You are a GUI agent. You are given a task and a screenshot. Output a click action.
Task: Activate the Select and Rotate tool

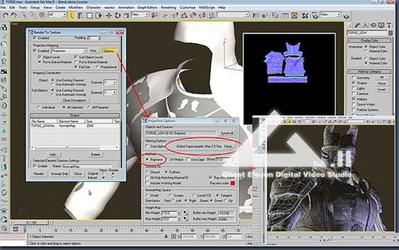click(118, 16)
